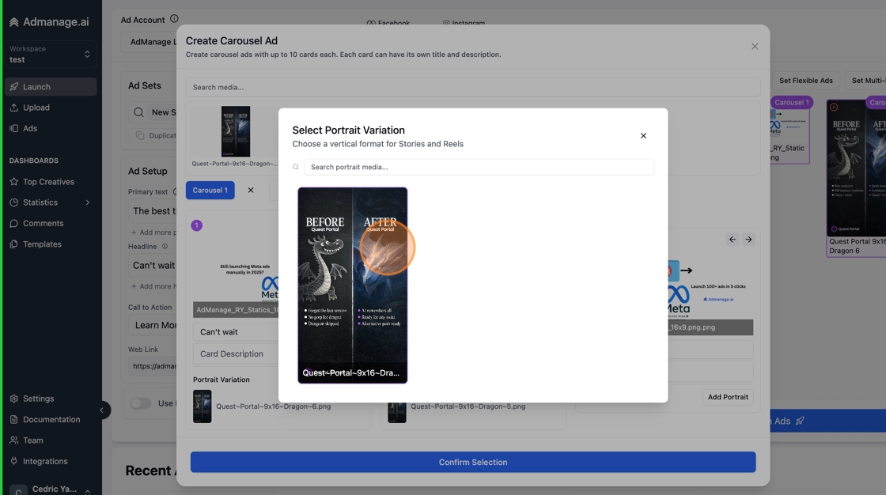Search portrait media input field
Viewport: 886px width, 495px height.
point(479,167)
